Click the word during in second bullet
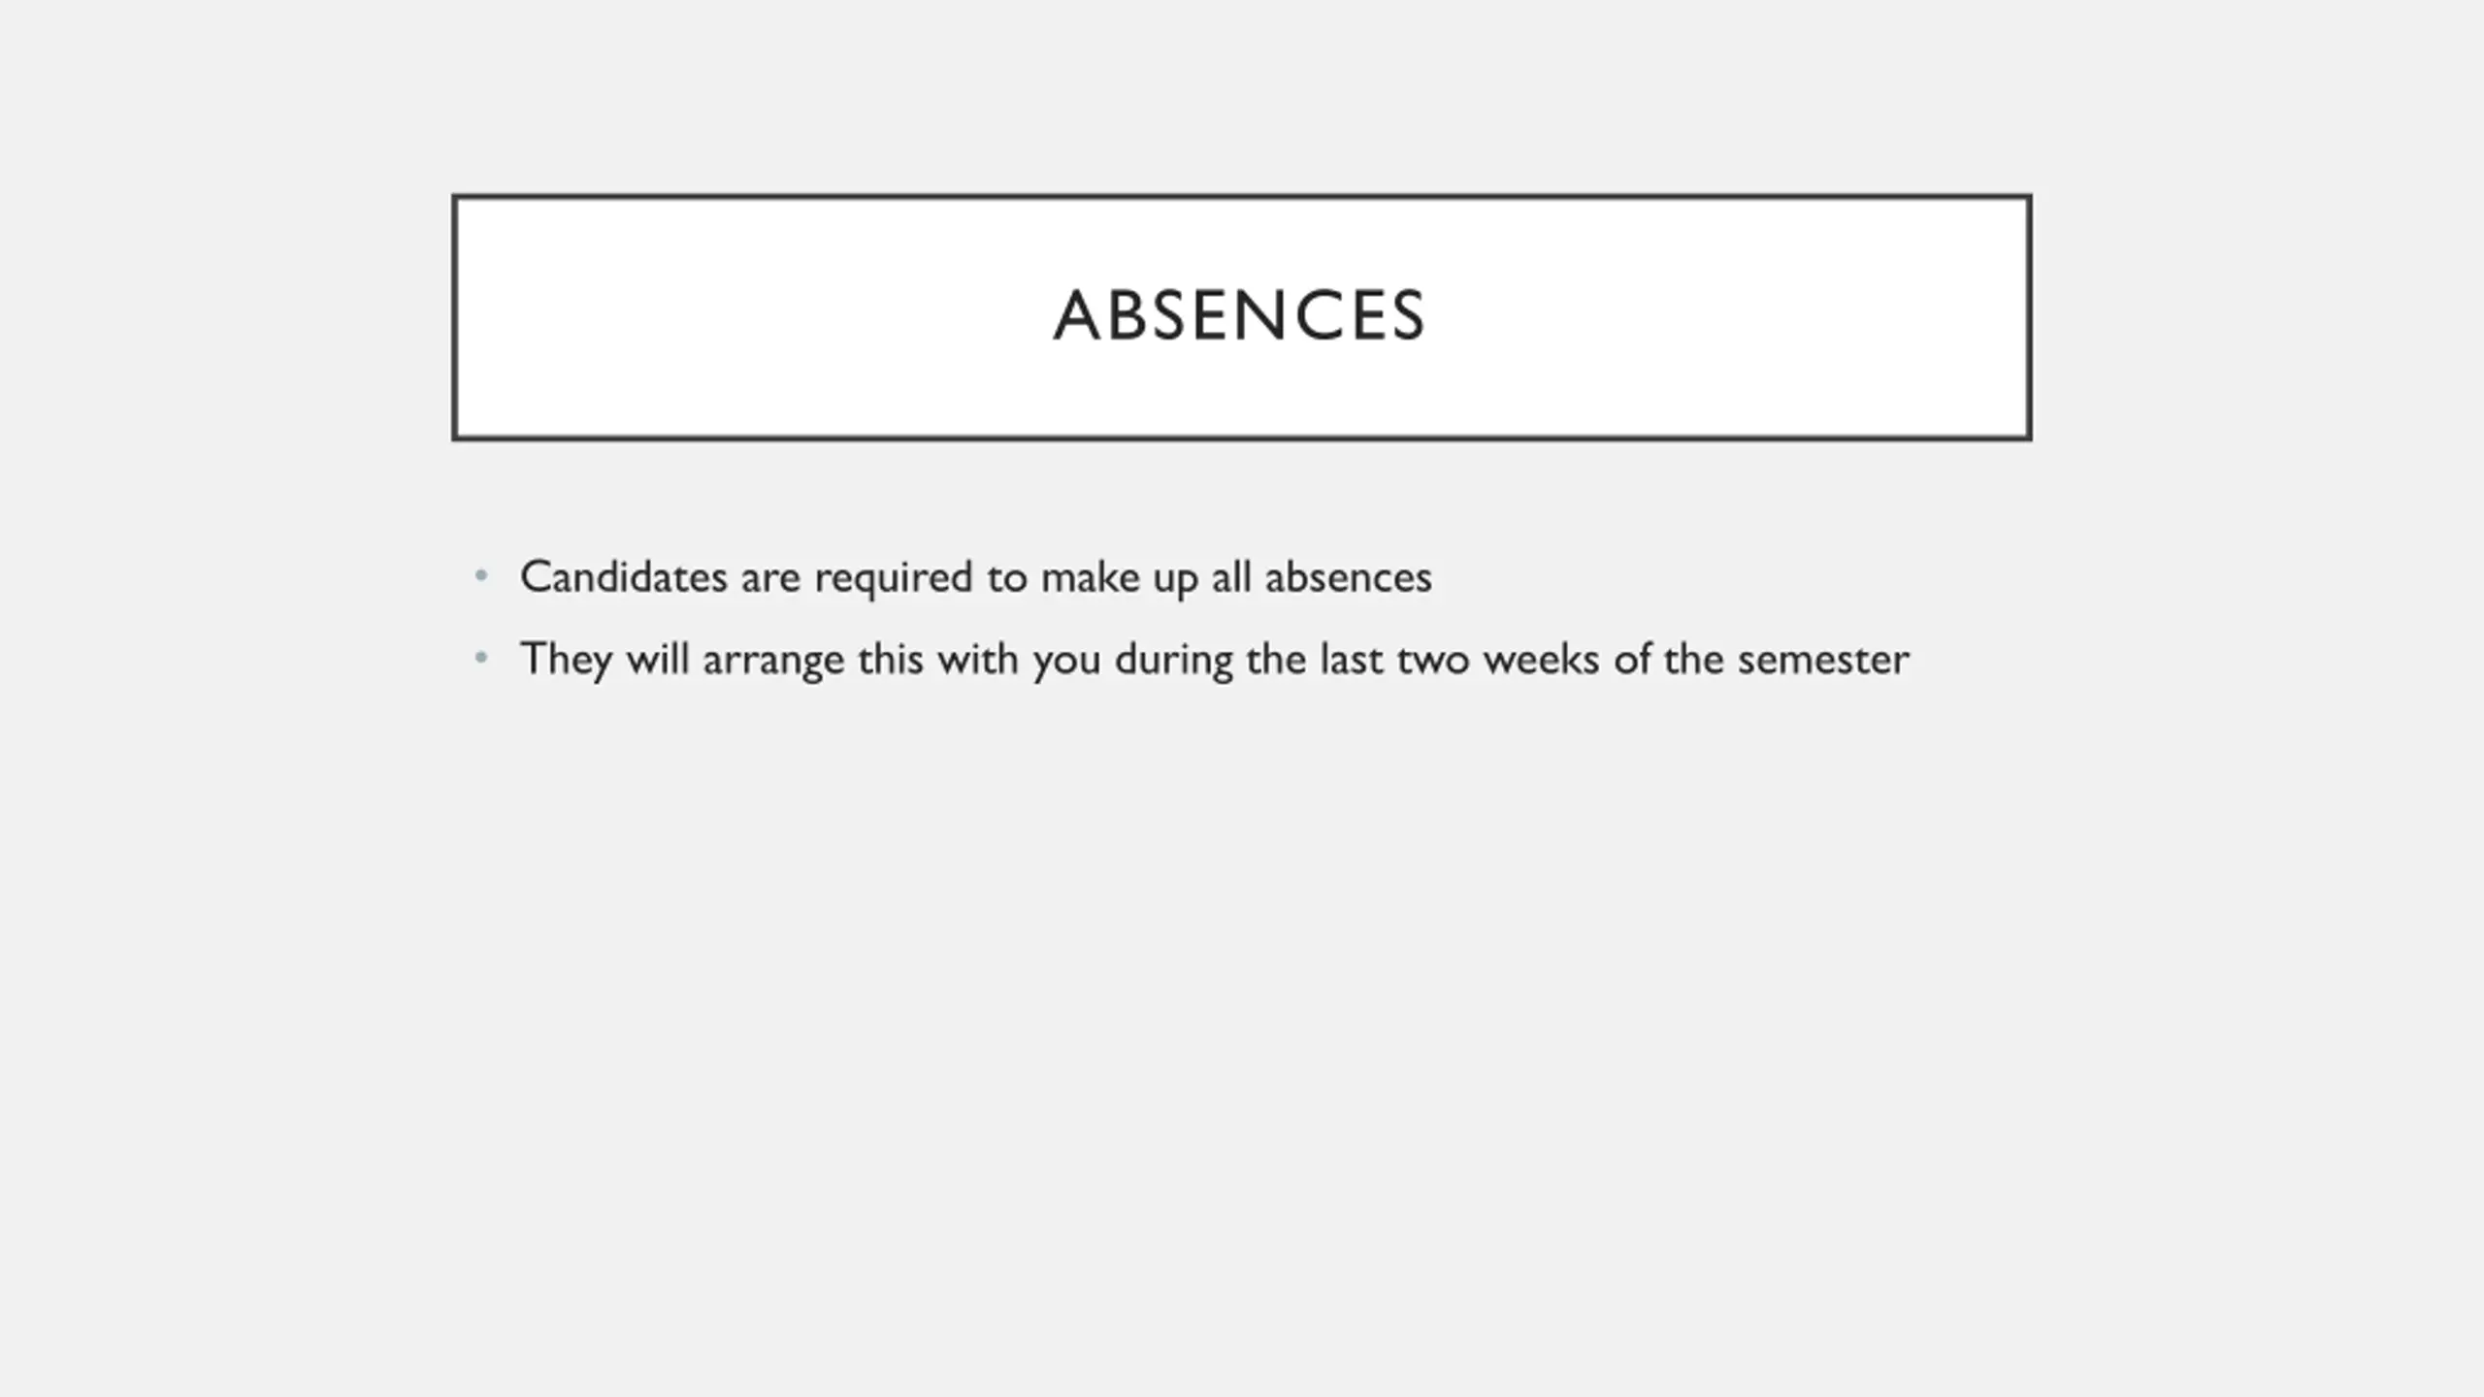This screenshot has height=1397, width=2484. click(x=1174, y=662)
